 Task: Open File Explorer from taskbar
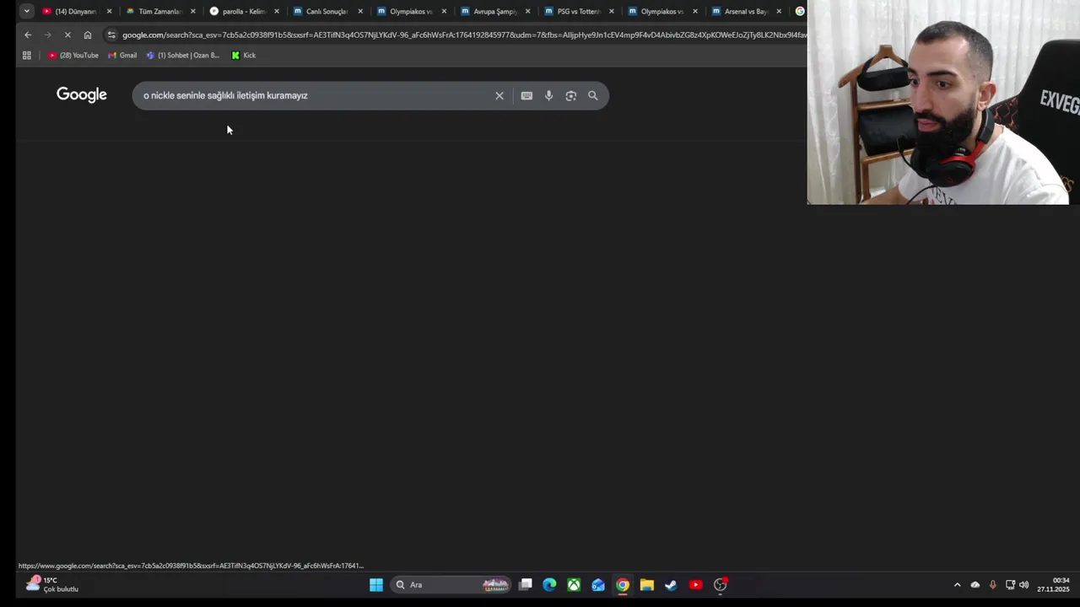pos(647,585)
